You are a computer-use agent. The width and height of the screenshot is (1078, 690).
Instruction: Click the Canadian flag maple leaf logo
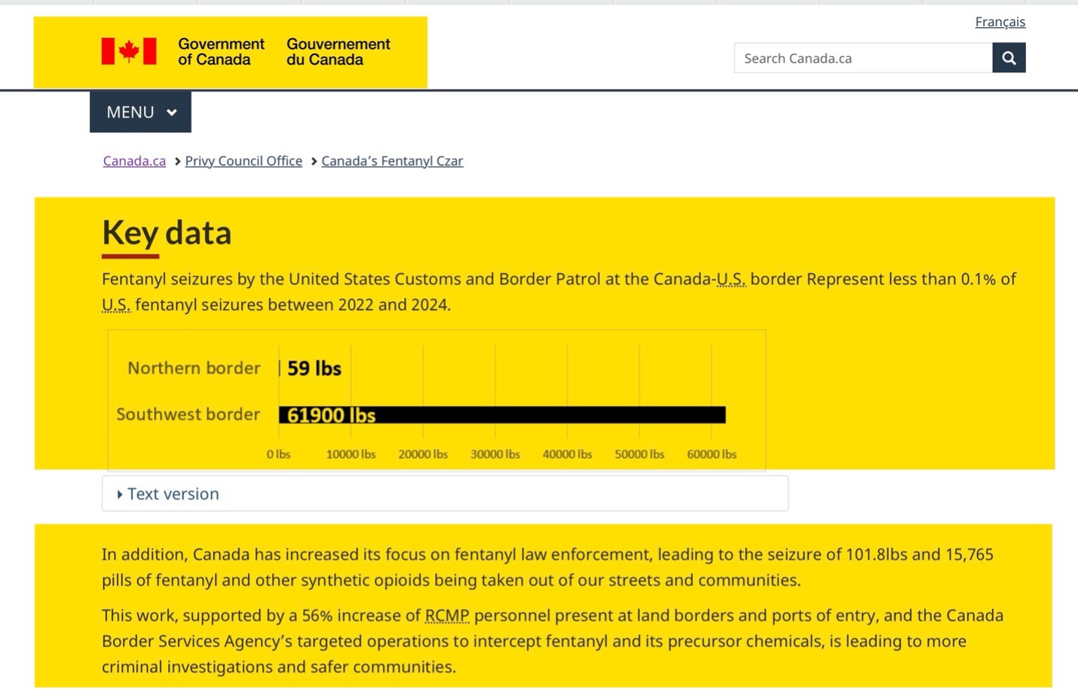click(129, 51)
